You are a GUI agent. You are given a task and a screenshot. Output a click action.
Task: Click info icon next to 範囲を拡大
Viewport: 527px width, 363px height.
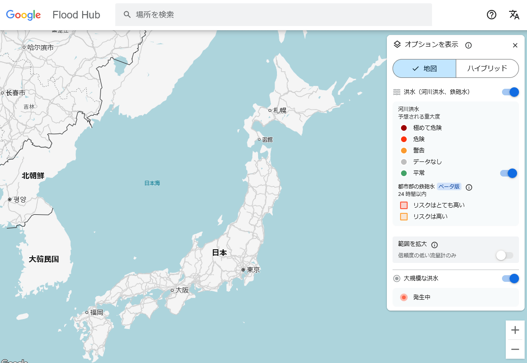pos(435,245)
